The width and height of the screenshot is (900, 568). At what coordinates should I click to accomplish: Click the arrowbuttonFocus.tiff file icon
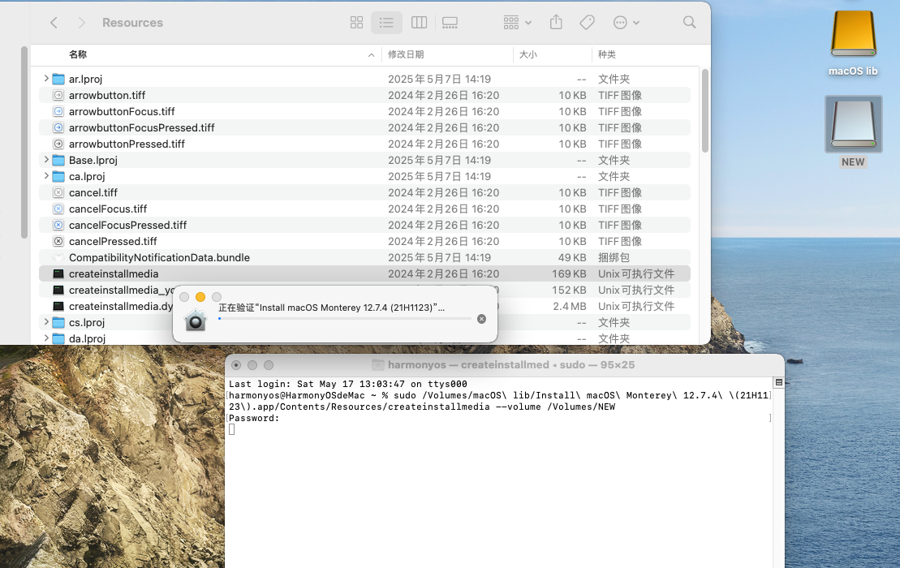(58, 111)
